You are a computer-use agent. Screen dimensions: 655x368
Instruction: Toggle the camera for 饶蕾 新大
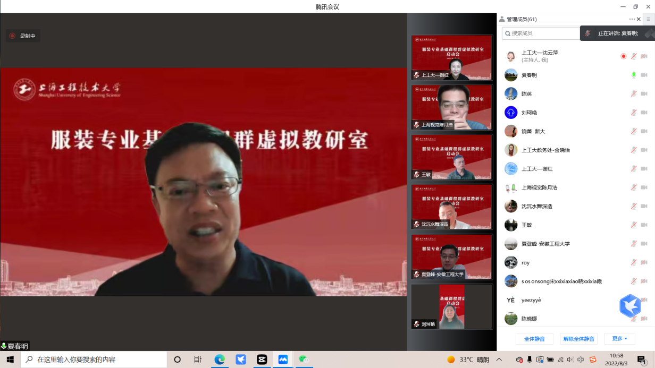click(x=644, y=131)
